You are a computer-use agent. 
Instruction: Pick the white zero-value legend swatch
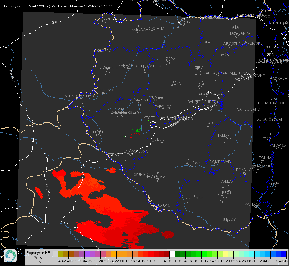pos(172,254)
